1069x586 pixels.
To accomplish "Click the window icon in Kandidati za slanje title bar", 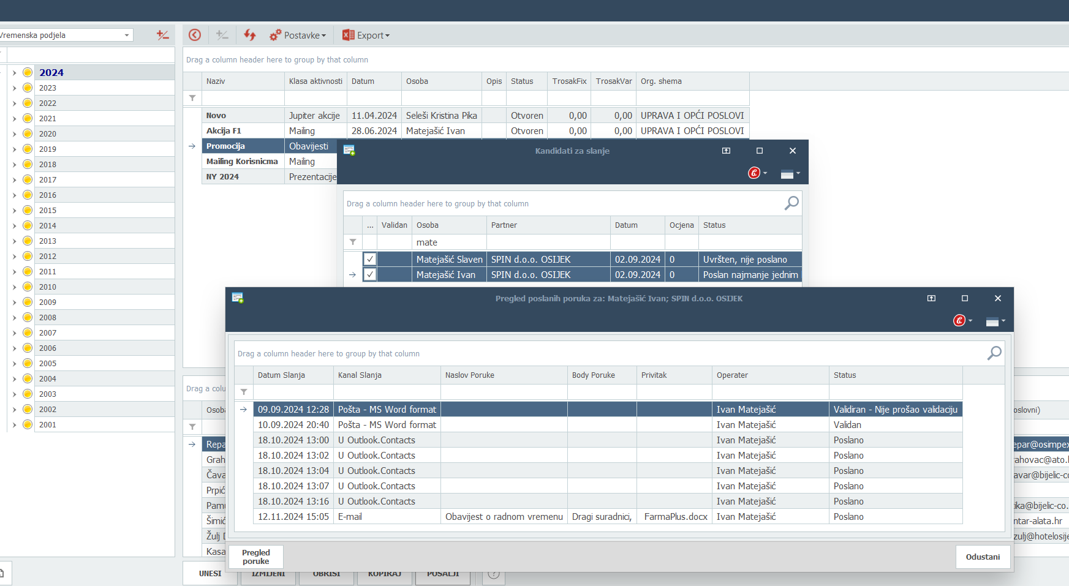I will pyautogui.click(x=349, y=151).
